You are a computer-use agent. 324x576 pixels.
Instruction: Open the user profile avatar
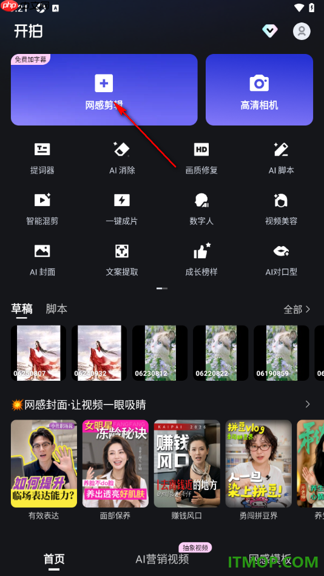302,31
